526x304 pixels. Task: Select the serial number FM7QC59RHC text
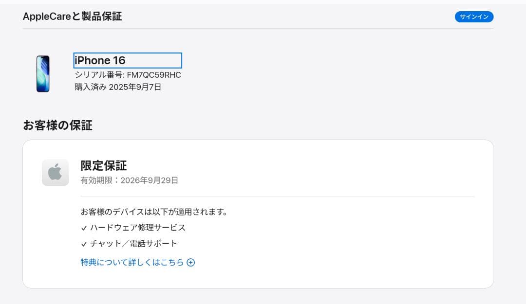click(128, 75)
